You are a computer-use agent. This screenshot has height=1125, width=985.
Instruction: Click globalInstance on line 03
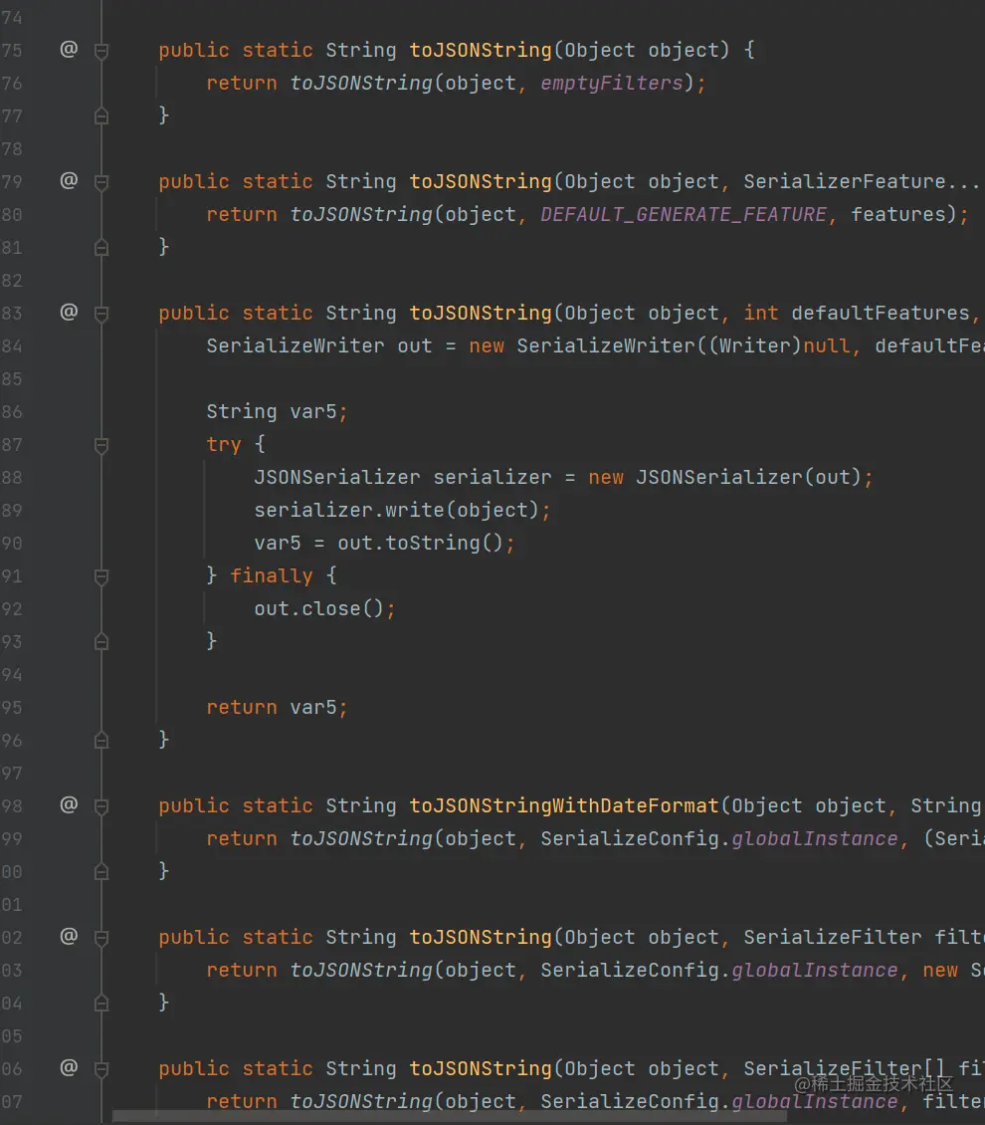(815, 970)
